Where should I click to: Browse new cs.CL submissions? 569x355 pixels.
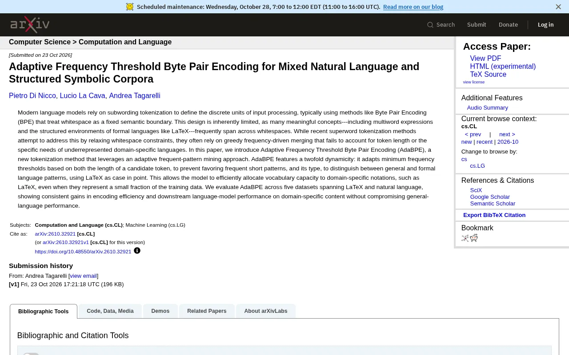(466, 142)
